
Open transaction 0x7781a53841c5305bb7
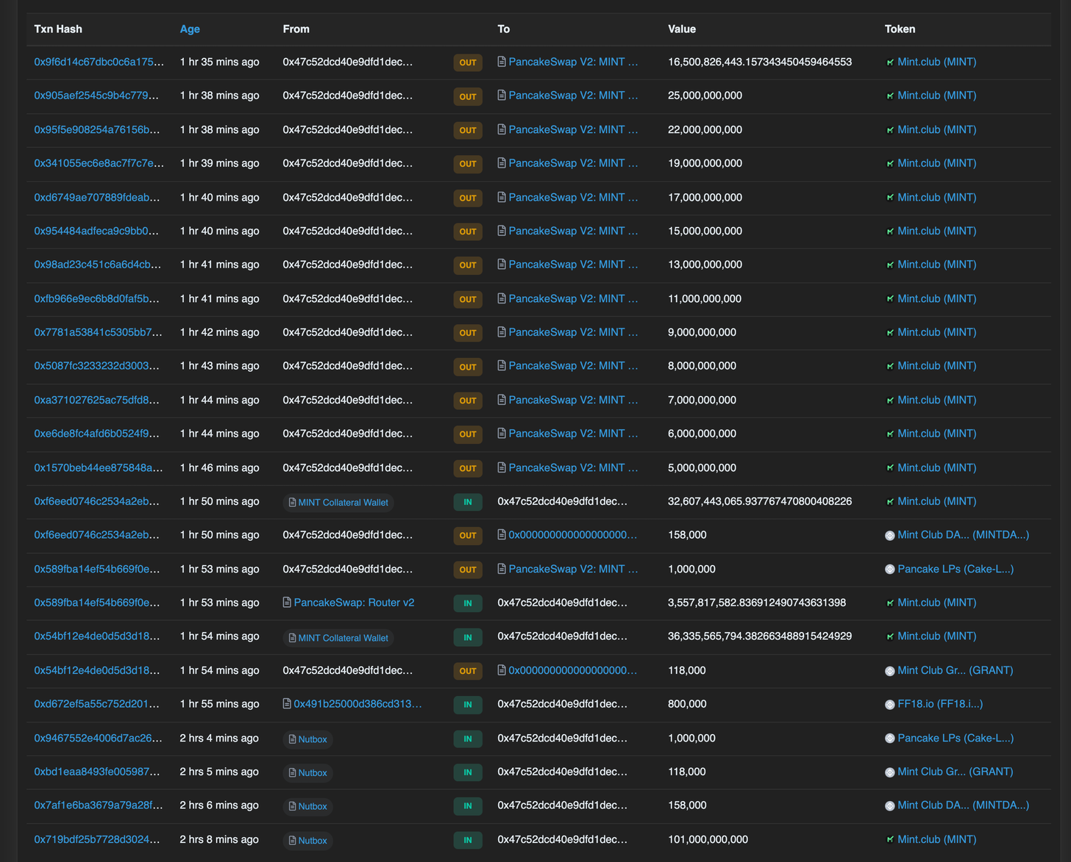99,332
